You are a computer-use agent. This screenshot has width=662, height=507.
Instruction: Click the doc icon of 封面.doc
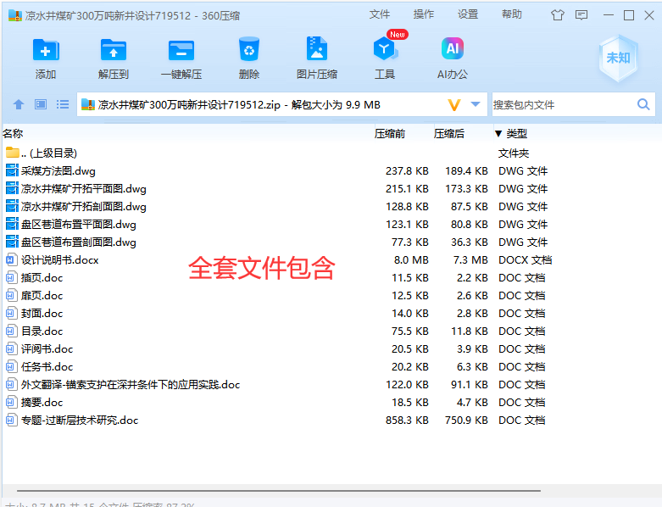[11, 313]
